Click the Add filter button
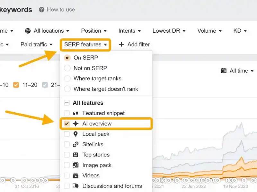This screenshot has width=257, height=192. [134, 44]
